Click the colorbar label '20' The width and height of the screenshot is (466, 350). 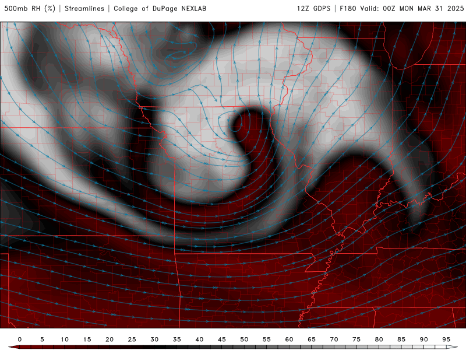pyautogui.click(x=110, y=339)
